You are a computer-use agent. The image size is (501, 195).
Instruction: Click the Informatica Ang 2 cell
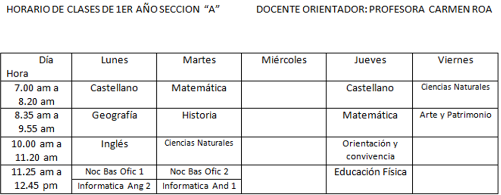(x=114, y=186)
